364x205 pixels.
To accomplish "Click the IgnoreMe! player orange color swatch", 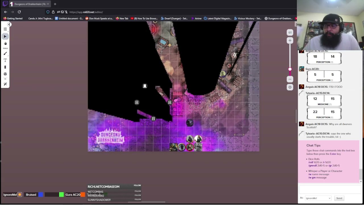I will pyautogui.click(x=20, y=195).
